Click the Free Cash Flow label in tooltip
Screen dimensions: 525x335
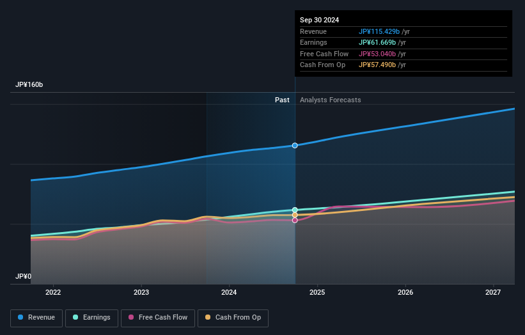click(x=324, y=54)
